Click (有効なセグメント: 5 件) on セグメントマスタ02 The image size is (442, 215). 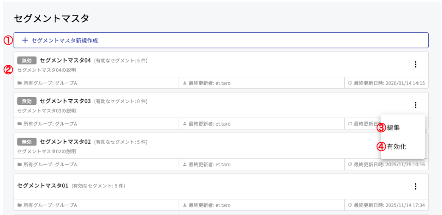[x=120, y=142]
